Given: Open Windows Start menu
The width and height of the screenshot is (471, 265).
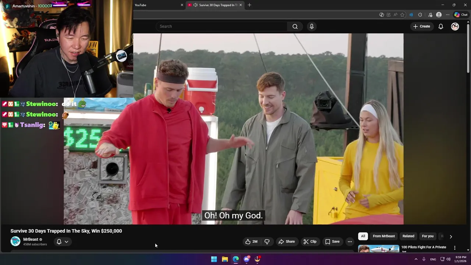Looking at the screenshot, I should (x=214, y=259).
